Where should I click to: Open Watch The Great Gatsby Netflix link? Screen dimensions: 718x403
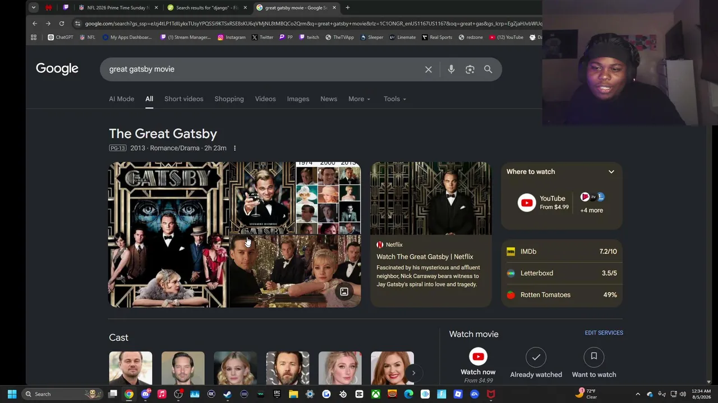pyautogui.click(x=425, y=257)
